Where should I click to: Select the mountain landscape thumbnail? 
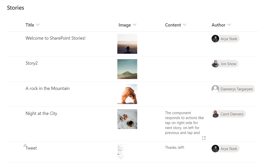pos(127,69)
